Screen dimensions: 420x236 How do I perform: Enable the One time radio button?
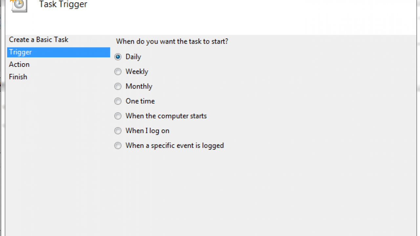118,101
